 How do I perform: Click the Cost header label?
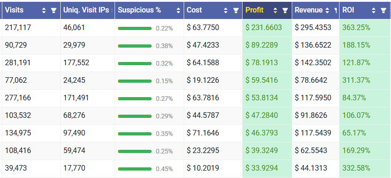click(194, 10)
